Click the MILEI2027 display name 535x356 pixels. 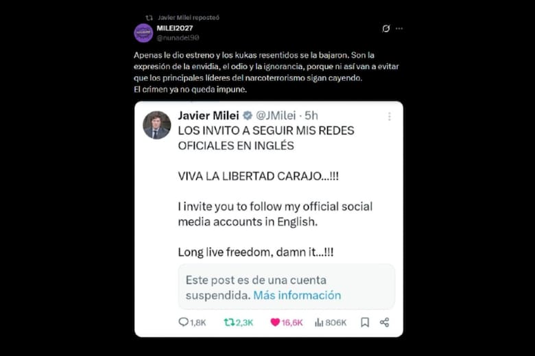175,27
